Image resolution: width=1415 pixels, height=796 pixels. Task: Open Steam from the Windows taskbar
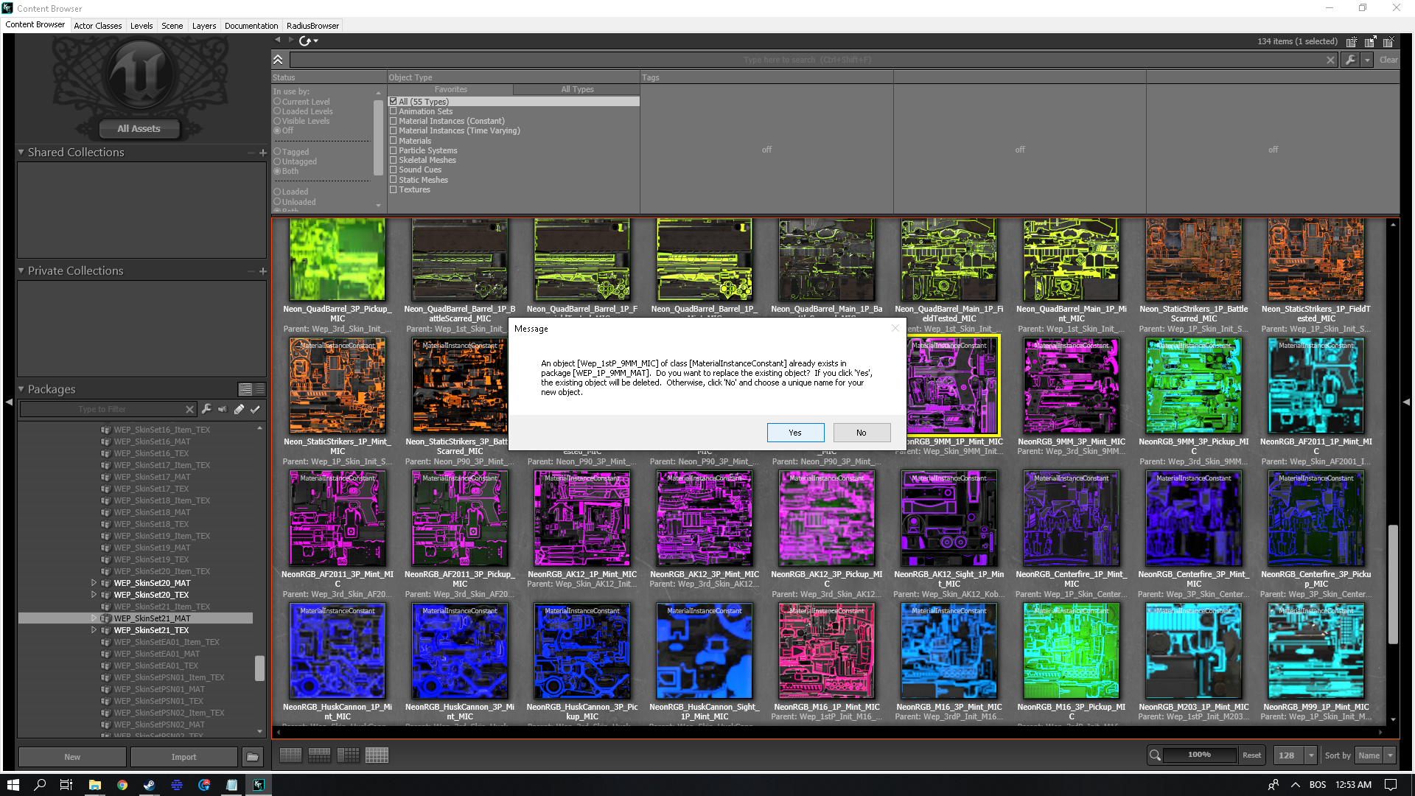[149, 785]
